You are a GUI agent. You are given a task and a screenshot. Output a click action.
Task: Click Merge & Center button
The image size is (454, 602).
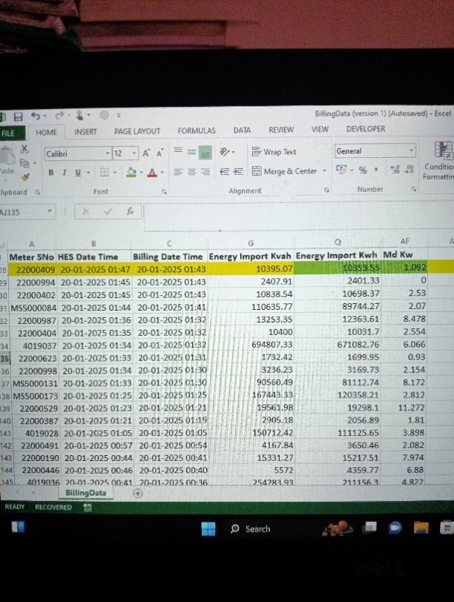click(285, 171)
